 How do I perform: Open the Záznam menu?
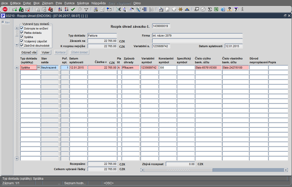click(47, 3)
